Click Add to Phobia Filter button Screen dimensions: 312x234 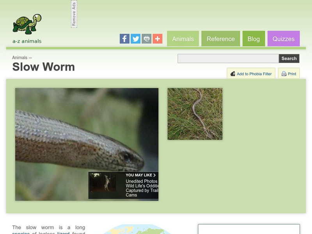251,74
